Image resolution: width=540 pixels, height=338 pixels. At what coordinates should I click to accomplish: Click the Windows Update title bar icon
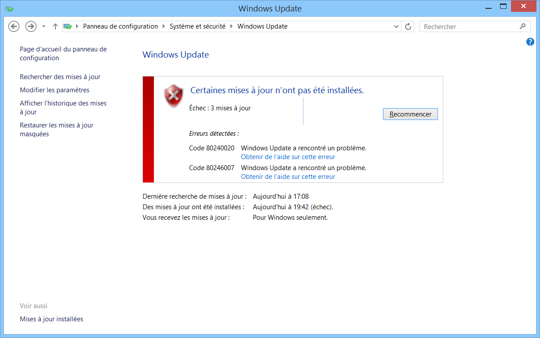tap(9, 8)
